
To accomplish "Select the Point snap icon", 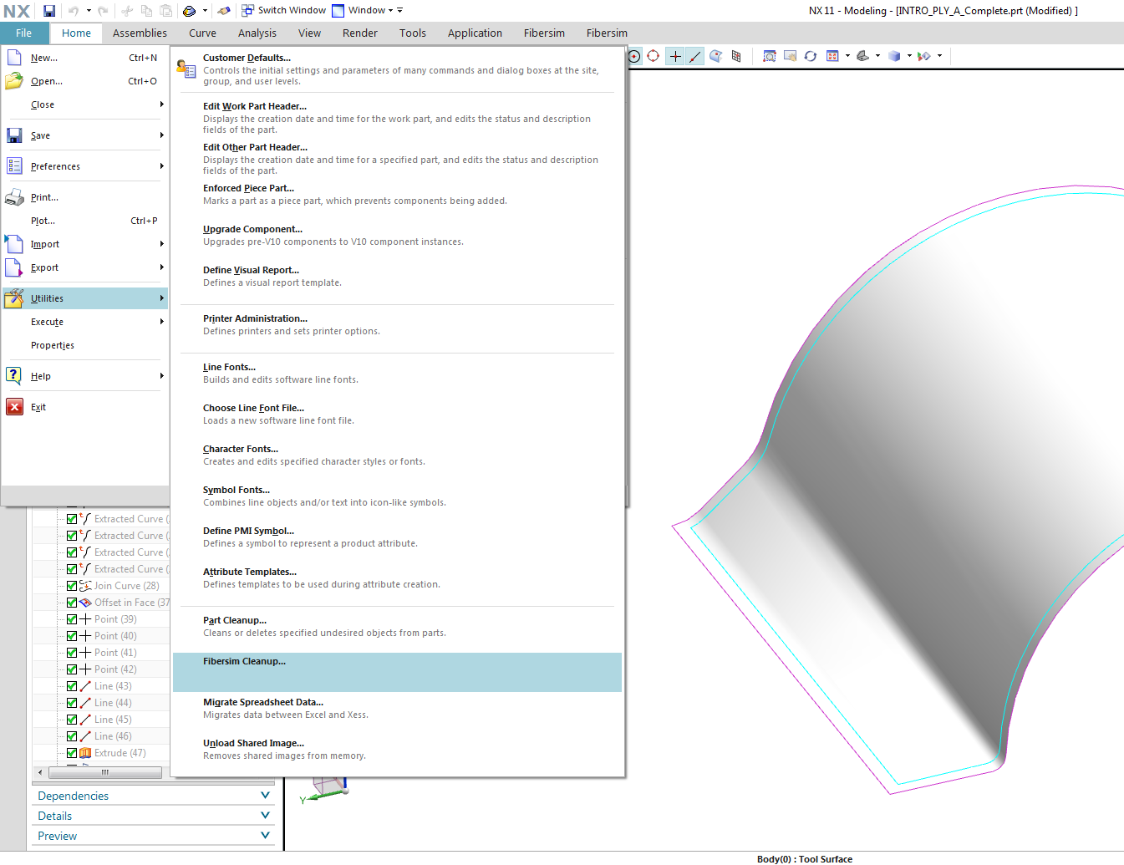I will pos(674,56).
